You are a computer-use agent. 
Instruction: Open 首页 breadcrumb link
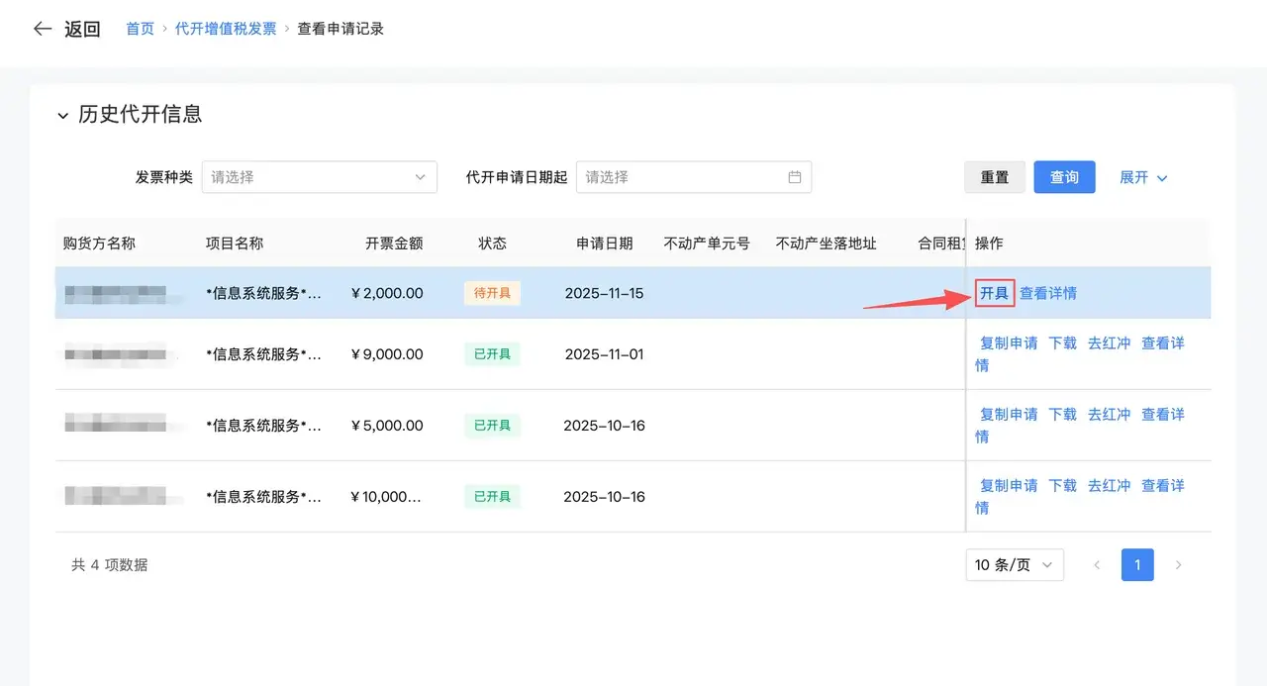(x=140, y=29)
